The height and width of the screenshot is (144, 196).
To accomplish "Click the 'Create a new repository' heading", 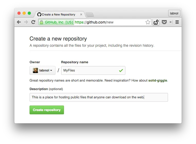I will [58, 39].
